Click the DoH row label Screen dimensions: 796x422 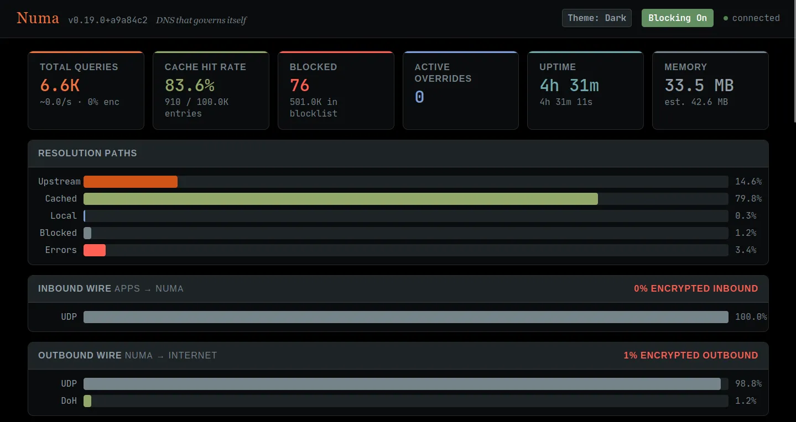coord(69,401)
